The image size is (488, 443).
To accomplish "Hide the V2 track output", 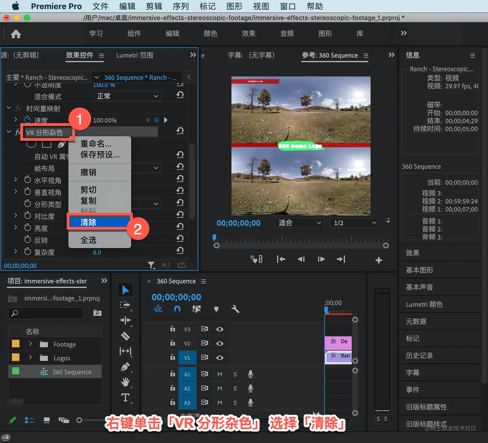I will (220, 343).
